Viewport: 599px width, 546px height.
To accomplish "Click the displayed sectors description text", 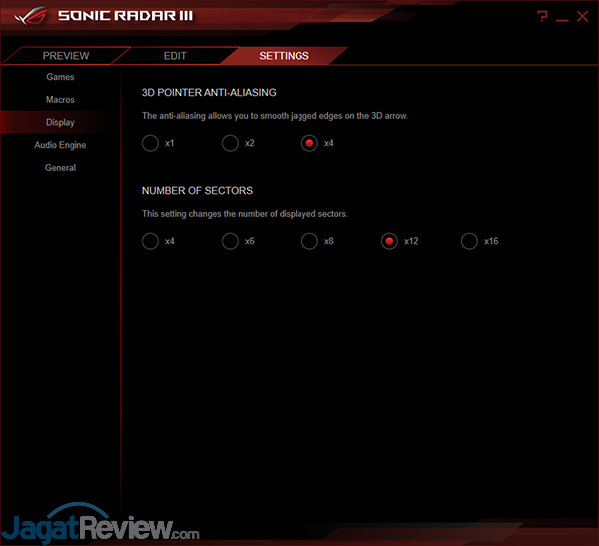I will coord(245,214).
